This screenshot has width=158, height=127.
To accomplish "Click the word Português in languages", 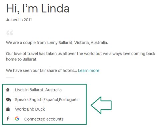I will tap(69, 100).
